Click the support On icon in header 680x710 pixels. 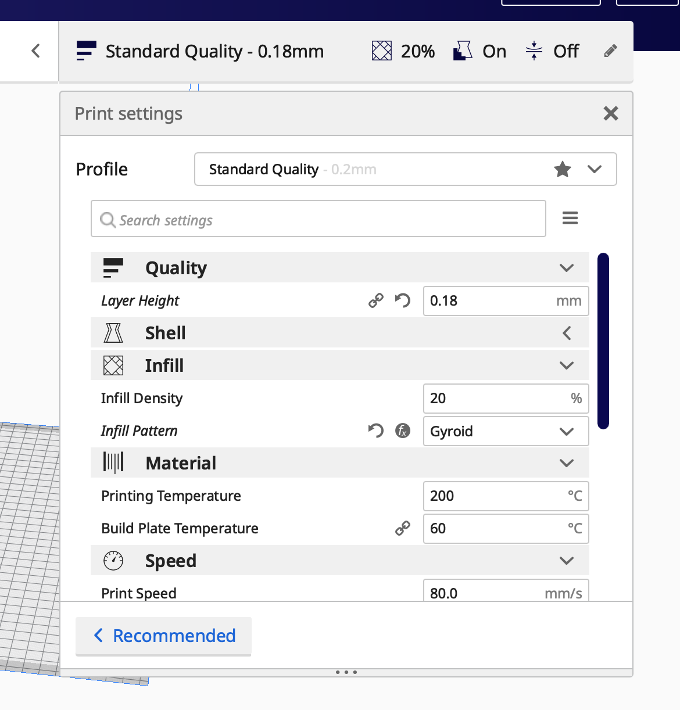(463, 51)
